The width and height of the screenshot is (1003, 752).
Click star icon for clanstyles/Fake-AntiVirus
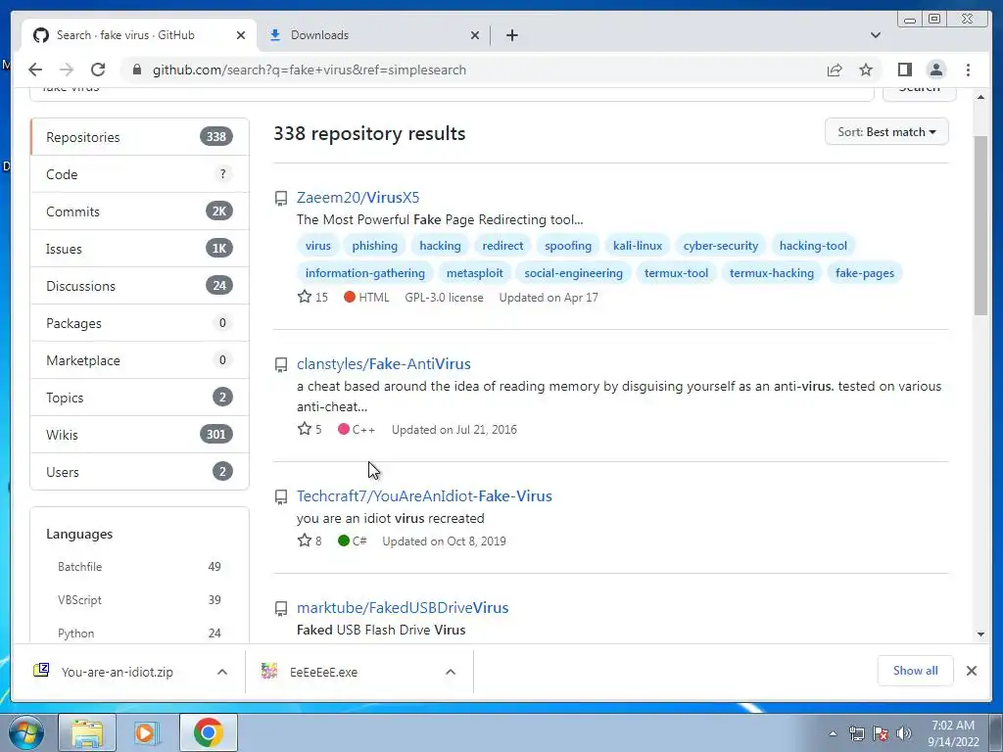tap(305, 429)
